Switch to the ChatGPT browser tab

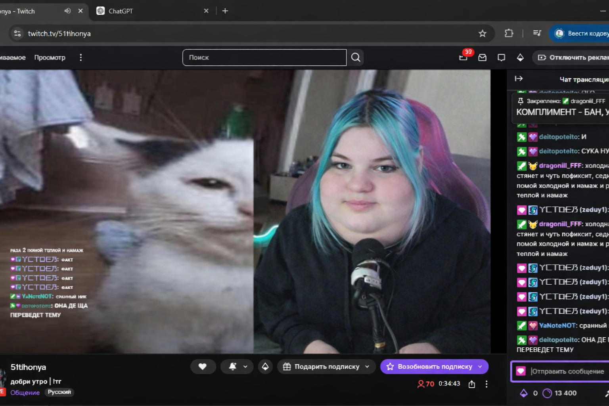[x=151, y=11]
